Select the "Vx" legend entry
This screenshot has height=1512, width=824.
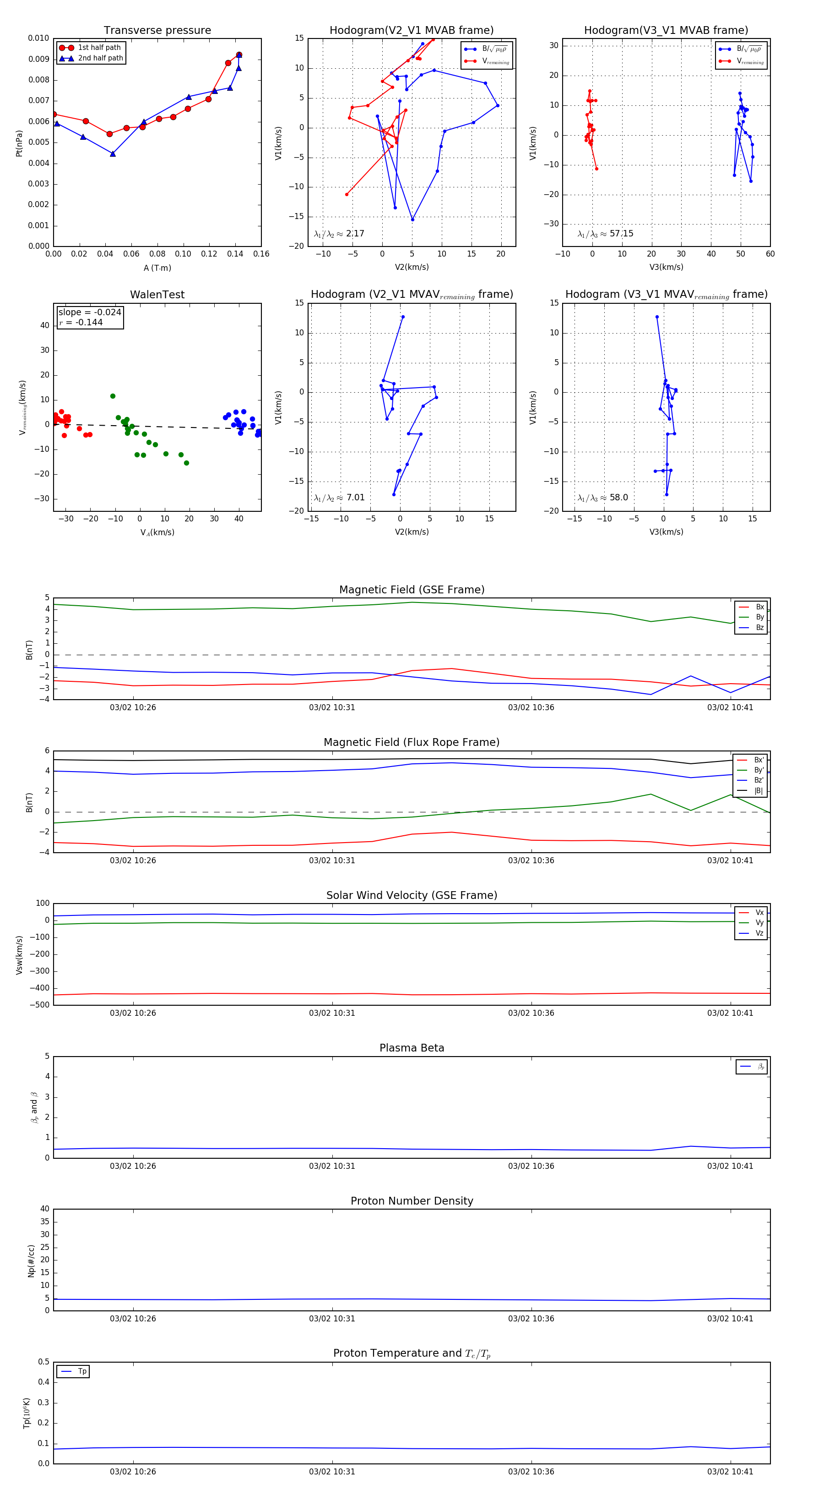tap(751, 913)
